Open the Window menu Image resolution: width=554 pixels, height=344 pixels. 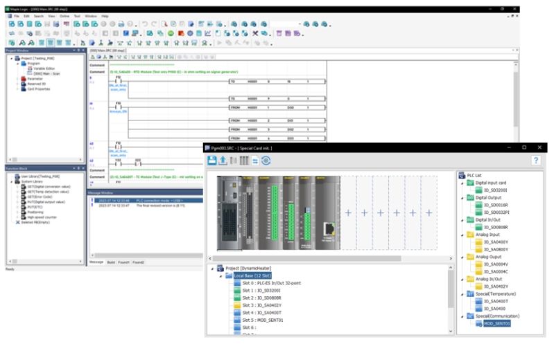click(x=91, y=16)
